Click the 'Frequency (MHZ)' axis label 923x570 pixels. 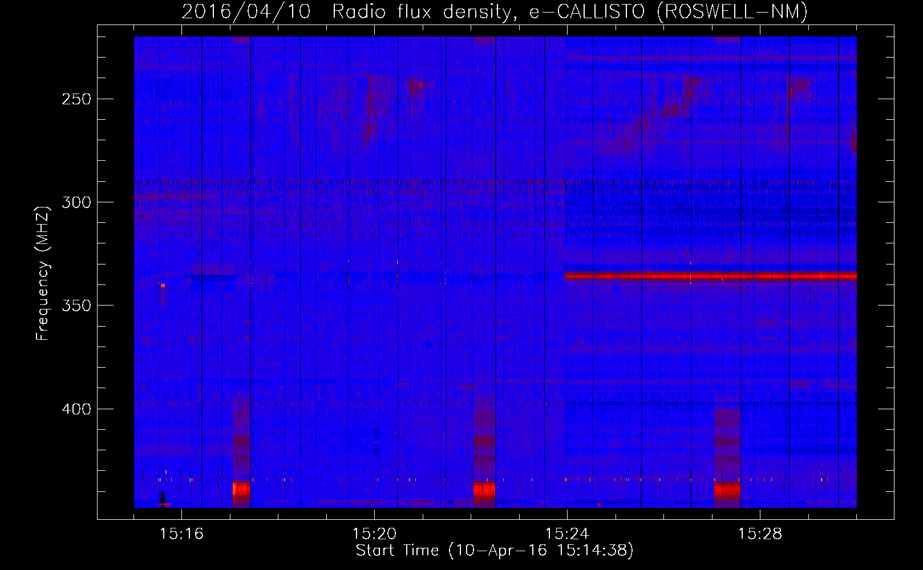click(43, 273)
